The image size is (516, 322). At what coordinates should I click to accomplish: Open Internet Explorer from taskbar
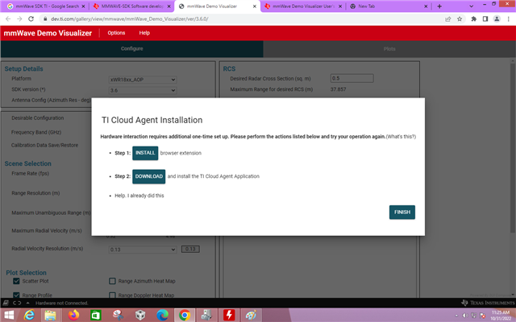coord(29,316)
